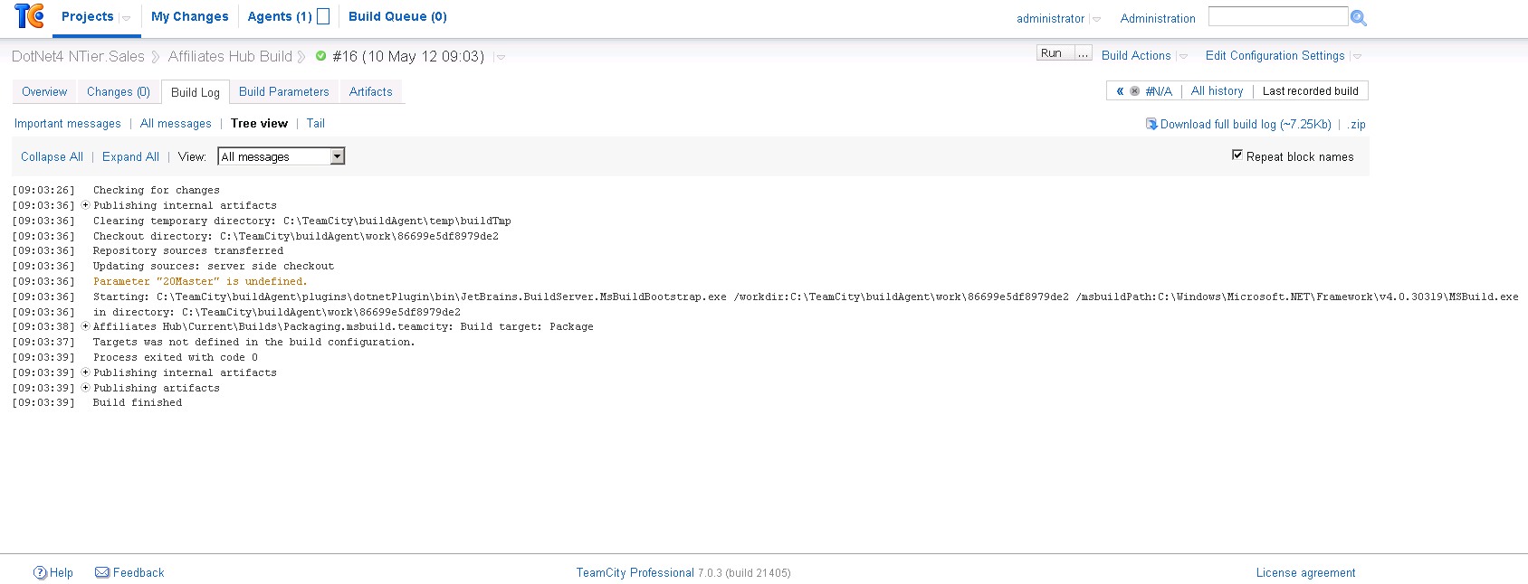Switch to Build Parameters tab
1528x584 pixels.
point(284,91)
